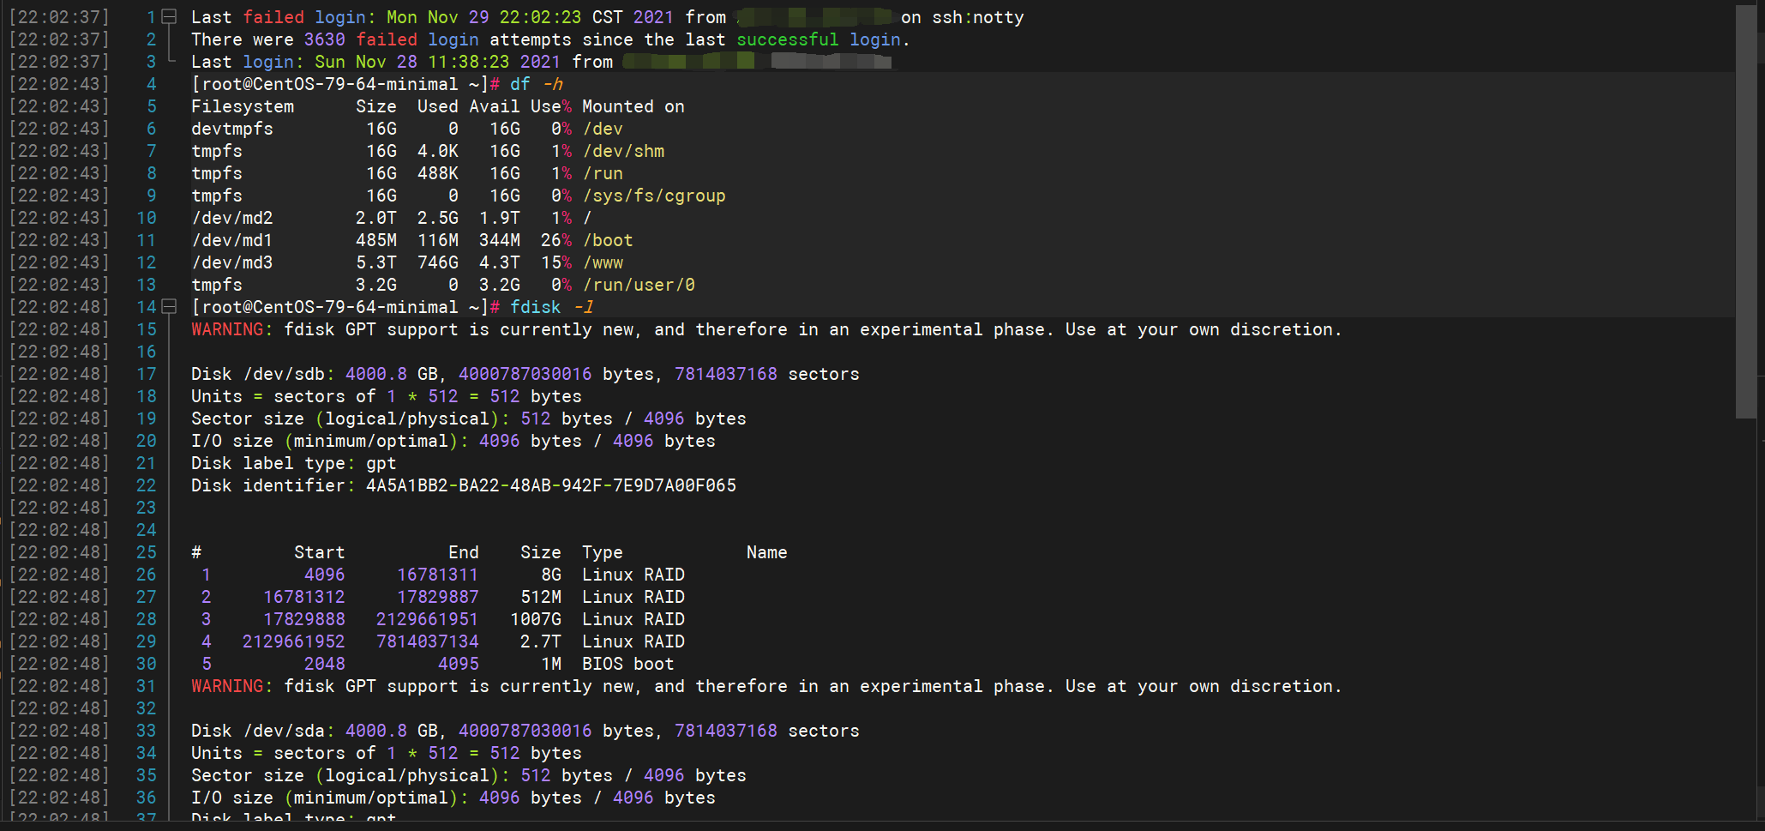1765x831 pixels.
Task: Click the '/run/user/0' mount point
Action: pyautogui.click(x=639, y=285)
